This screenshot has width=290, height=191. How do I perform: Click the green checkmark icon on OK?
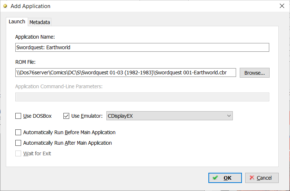click(x=215, y=178)
